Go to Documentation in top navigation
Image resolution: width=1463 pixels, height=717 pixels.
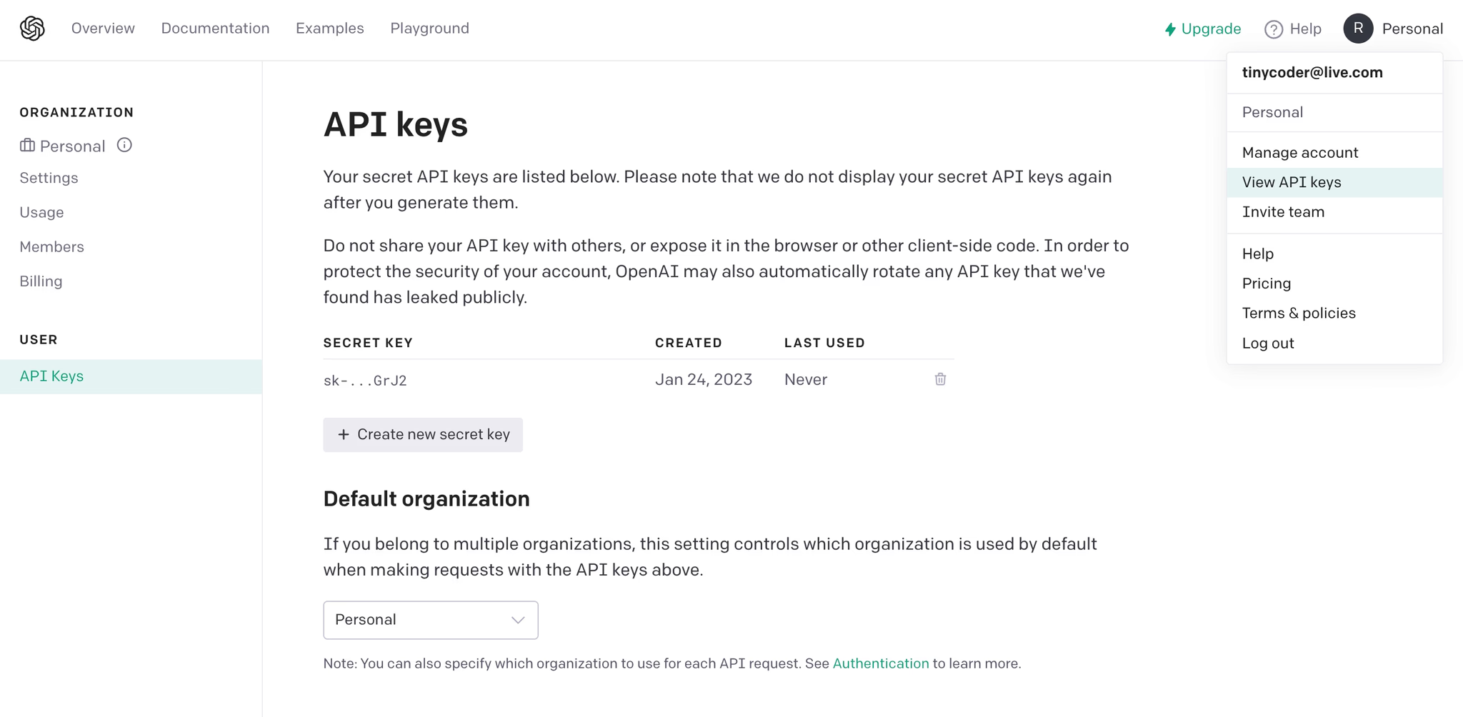(215, 29)
